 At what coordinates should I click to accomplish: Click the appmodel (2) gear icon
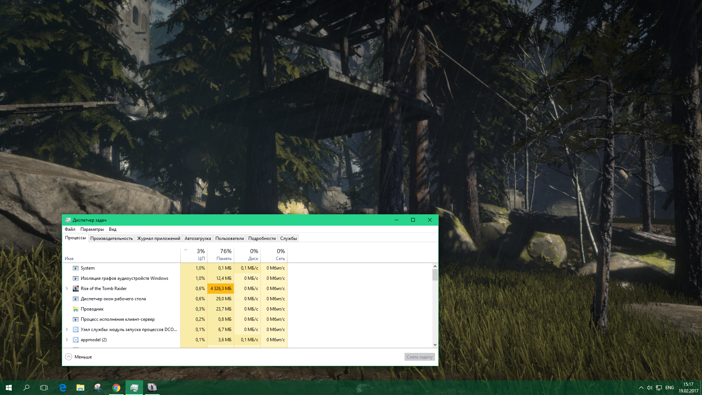[x=76, y=340]
